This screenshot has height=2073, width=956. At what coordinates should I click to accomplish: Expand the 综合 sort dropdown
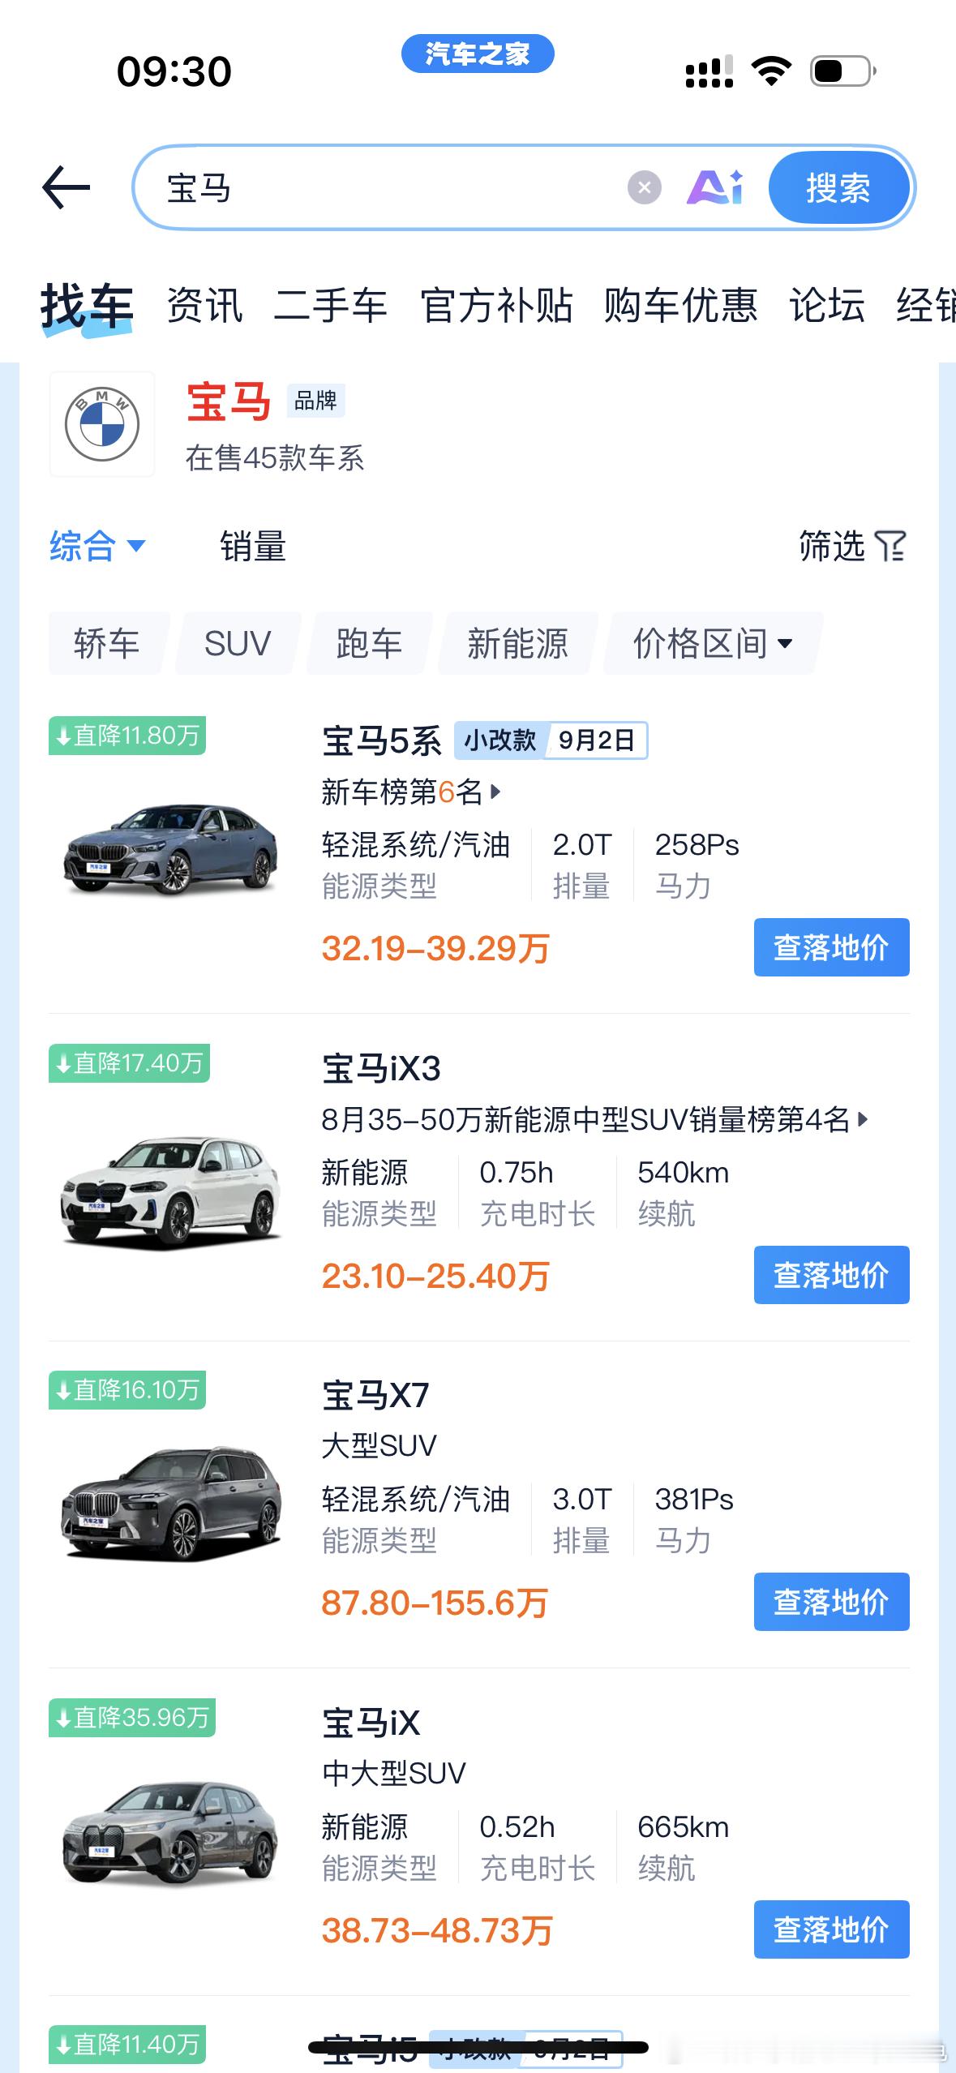coord(97,546)
